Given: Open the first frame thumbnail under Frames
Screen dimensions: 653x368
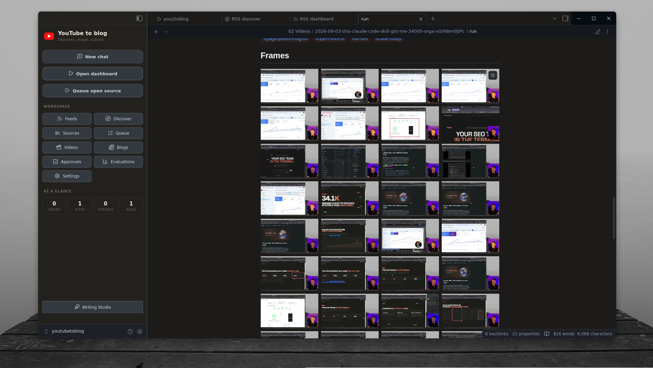Looking at the screenshot, I should (x=289, y=86).
